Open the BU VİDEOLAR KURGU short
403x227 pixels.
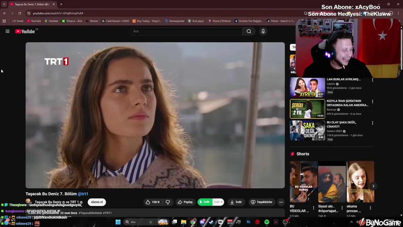[304, 182]
